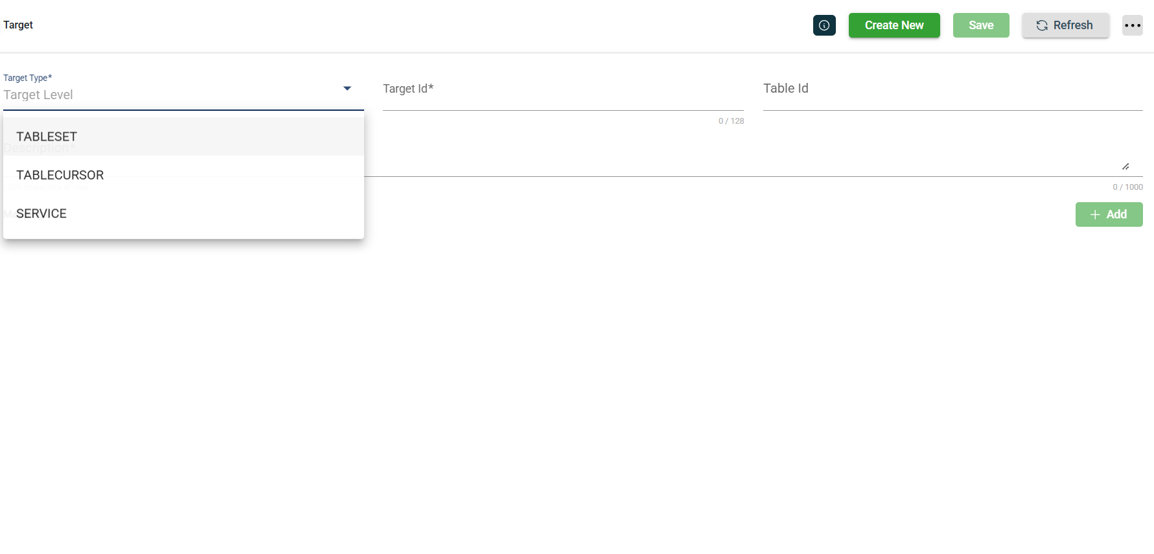1154x554 pixels.
Task: Choose the TABLECURSOR option
Action: coord(60,175)
